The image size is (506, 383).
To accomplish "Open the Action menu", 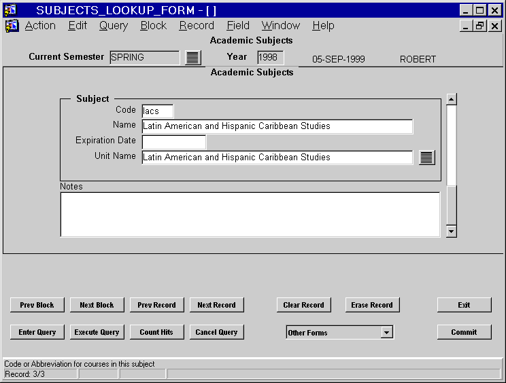I will tap(40, 25).
